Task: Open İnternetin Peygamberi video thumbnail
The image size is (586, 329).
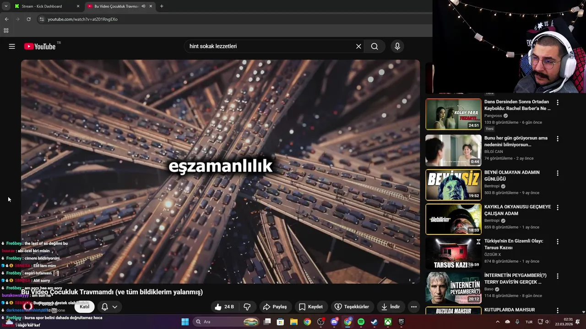Action: pyautogui.click(x=453, y=288)
